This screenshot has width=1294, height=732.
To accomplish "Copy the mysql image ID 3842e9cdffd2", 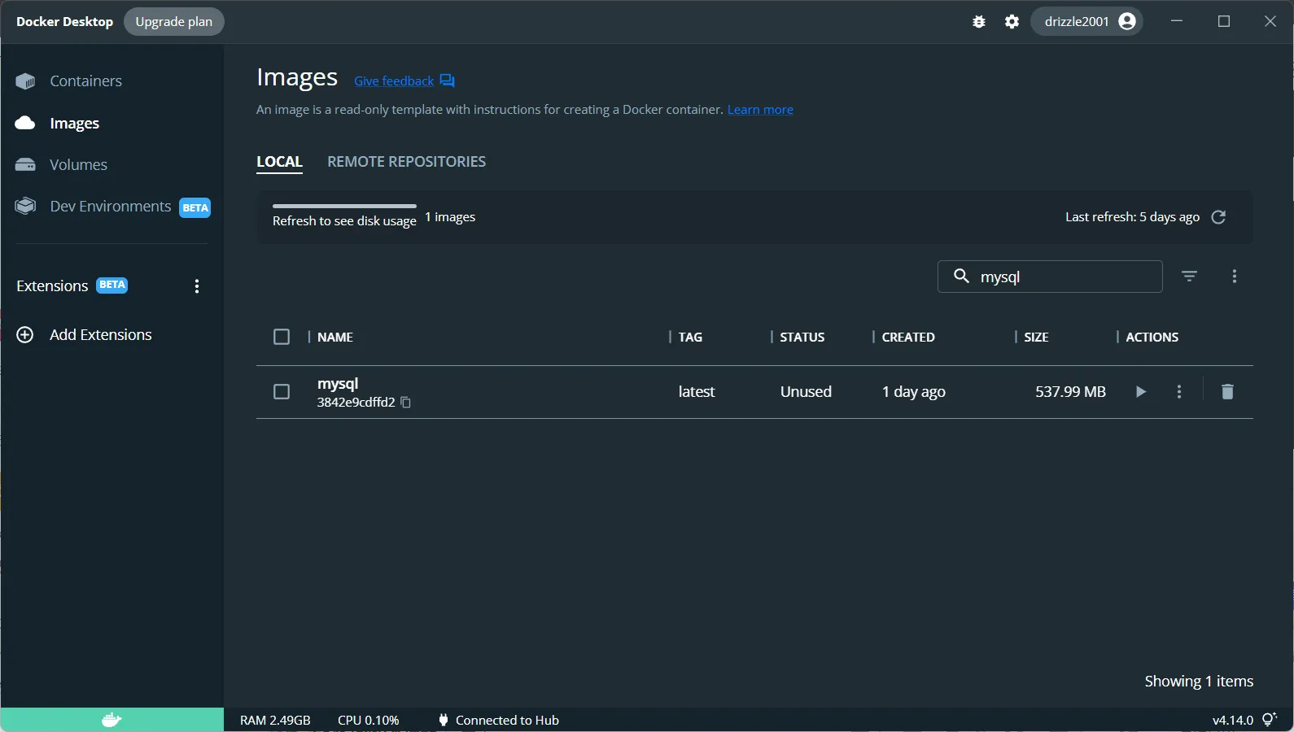I will [x=406, y=403].
